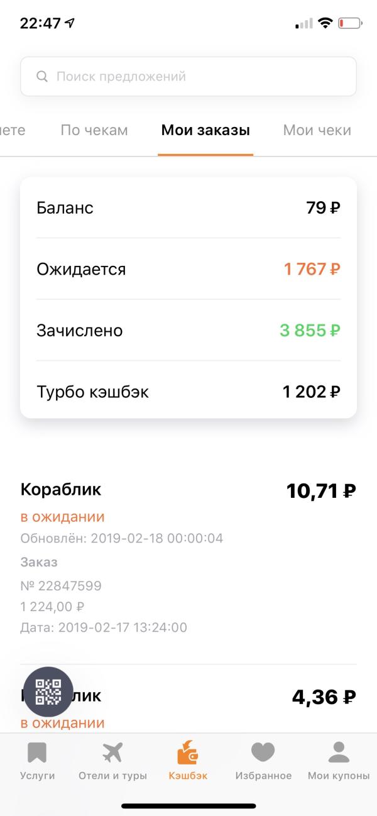
Task: Focus the Поиск предложений search field
Action: [x=188, y=77]
